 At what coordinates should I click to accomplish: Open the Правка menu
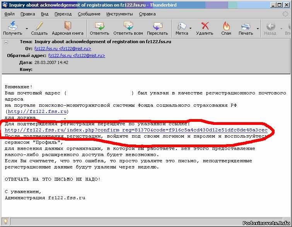pos(28,14)
